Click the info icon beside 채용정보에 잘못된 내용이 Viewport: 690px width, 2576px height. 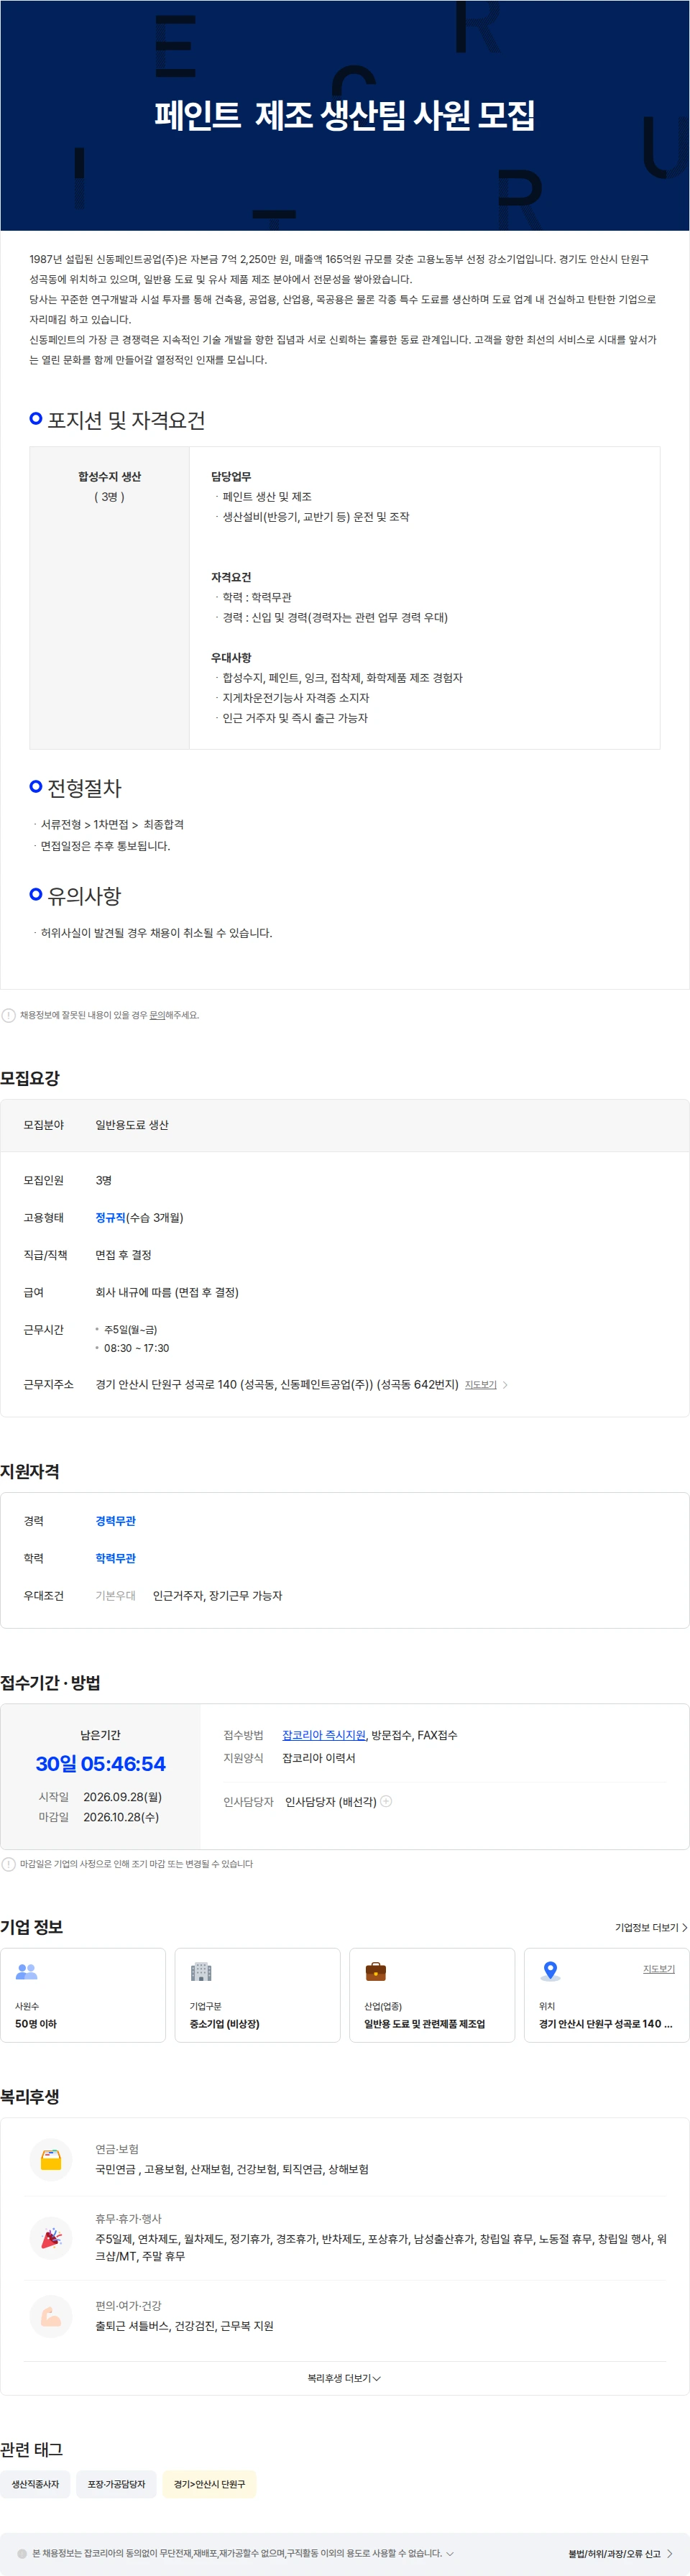(9, 1015)
